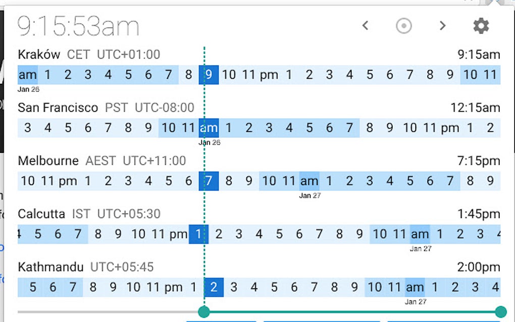Viewport: 515px width, 322px height.
Task: Click the left teal slider handle
Action: coord(204,312)
